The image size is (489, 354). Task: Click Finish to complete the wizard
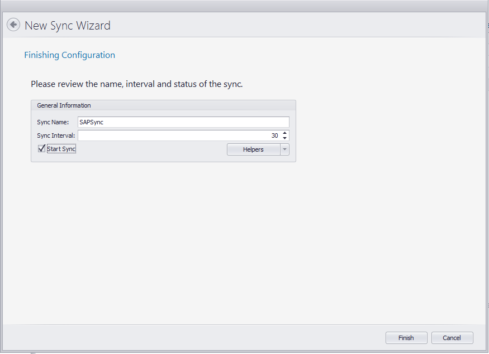point(406,338)
